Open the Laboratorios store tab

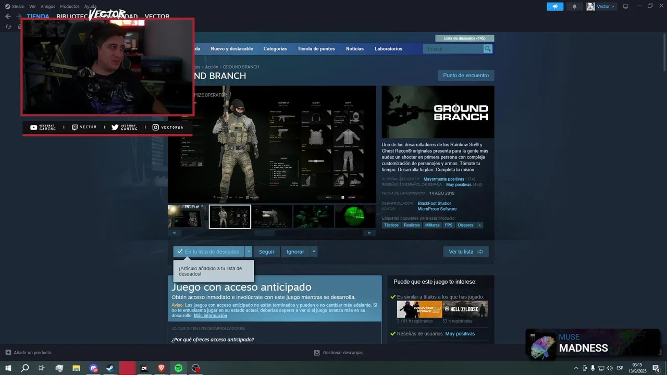[x=388, y=49]
